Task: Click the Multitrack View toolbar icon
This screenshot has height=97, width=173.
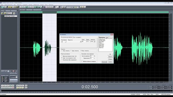Action: [x=4, y=7]
